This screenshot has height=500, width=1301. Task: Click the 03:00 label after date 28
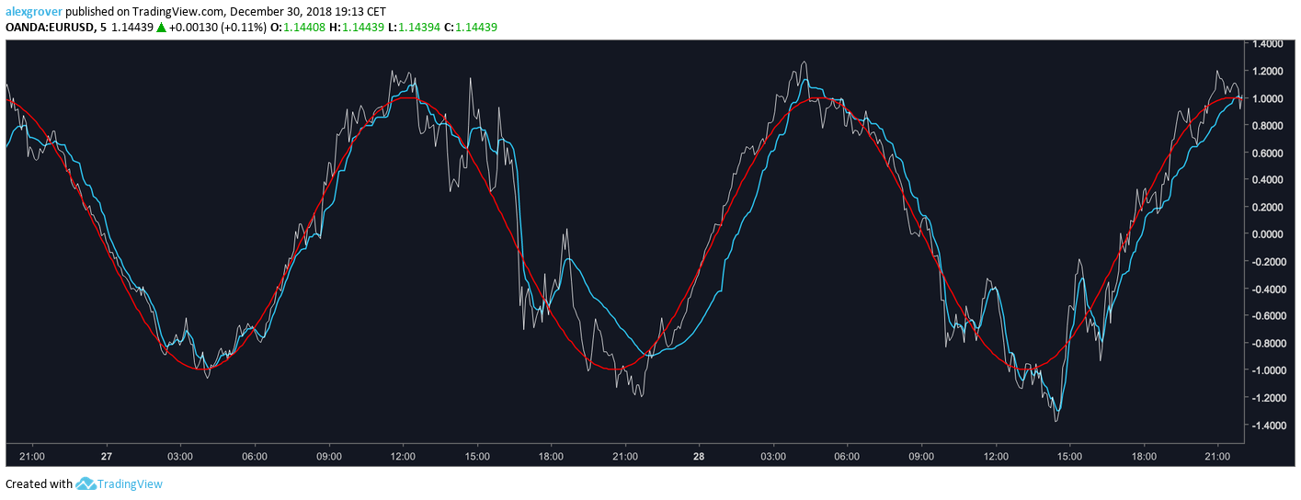(x=773, y=456)
